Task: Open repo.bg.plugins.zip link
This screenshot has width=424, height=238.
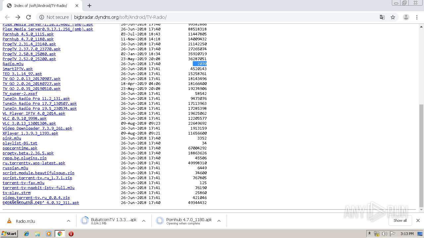Action: 25,158
